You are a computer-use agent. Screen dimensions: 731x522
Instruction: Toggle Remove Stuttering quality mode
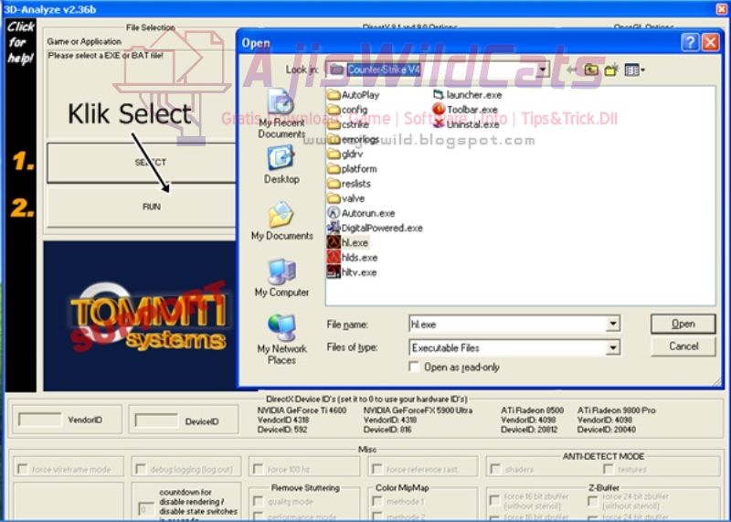click(258, 501)
